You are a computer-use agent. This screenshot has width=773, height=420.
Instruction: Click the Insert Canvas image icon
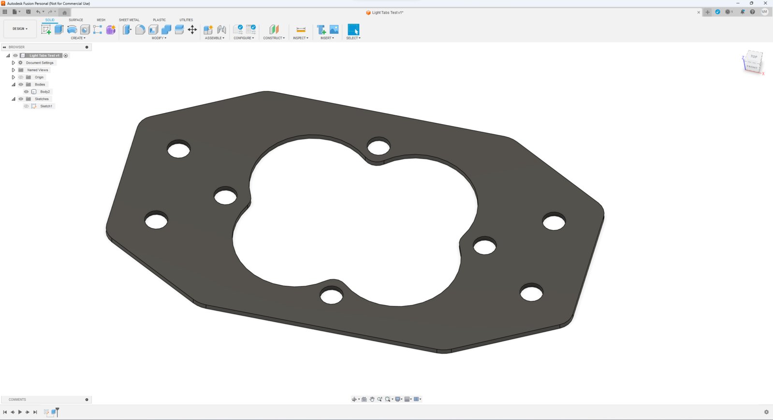pos(334,30)
